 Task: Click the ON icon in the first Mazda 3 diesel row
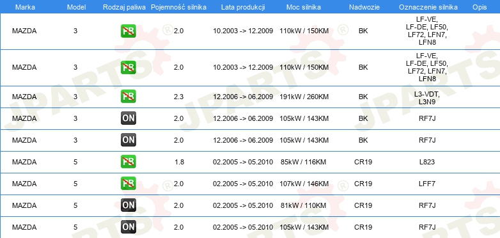click(x=128, y=118)
